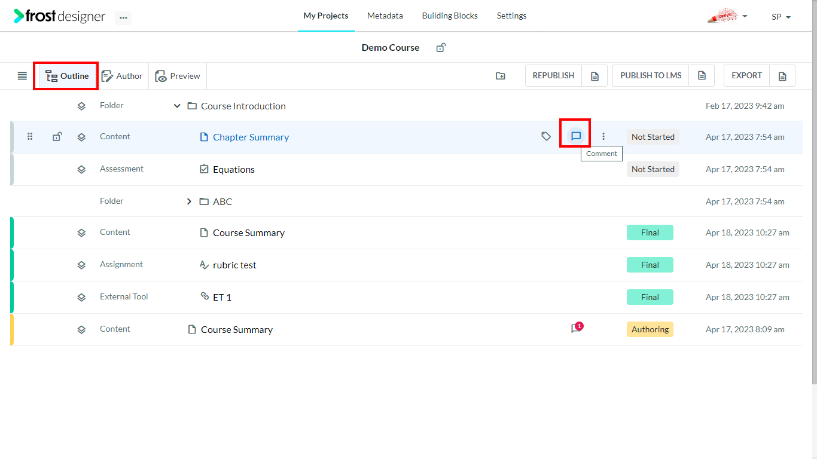Click the add folder icon in toolbar
The image size is (817, 459).
tap(501, 76)
